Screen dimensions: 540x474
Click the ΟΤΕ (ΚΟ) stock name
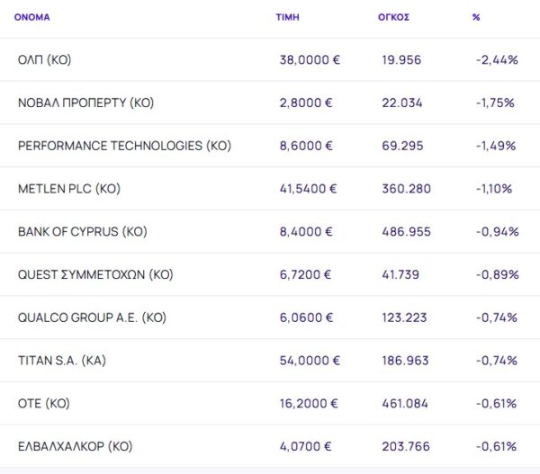(x=44, y=403)
